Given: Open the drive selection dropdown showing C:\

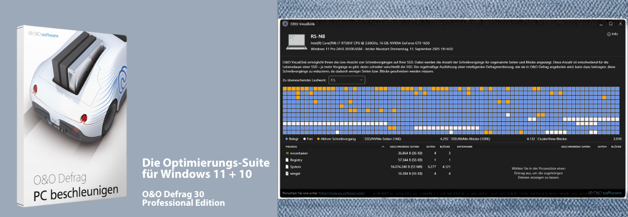Looking at the screenshot, I should pos(347,80).
